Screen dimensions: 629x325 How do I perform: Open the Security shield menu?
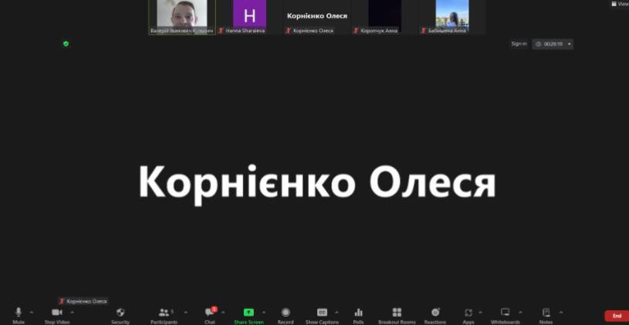[120, 316]
